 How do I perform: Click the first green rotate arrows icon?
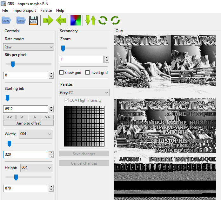click(x=103, y=20)
